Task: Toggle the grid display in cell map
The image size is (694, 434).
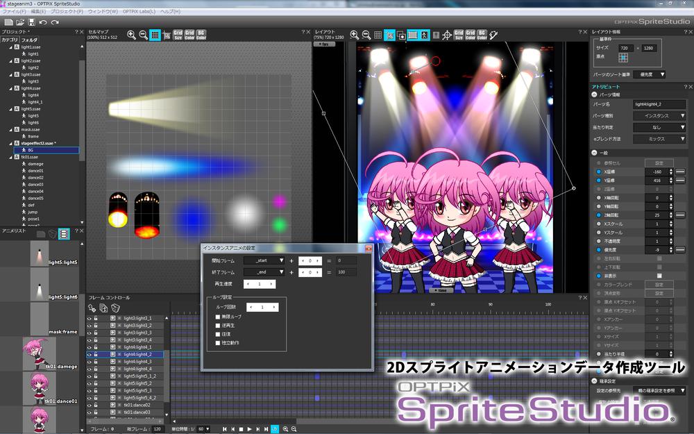Action: [x=155, y=35]
